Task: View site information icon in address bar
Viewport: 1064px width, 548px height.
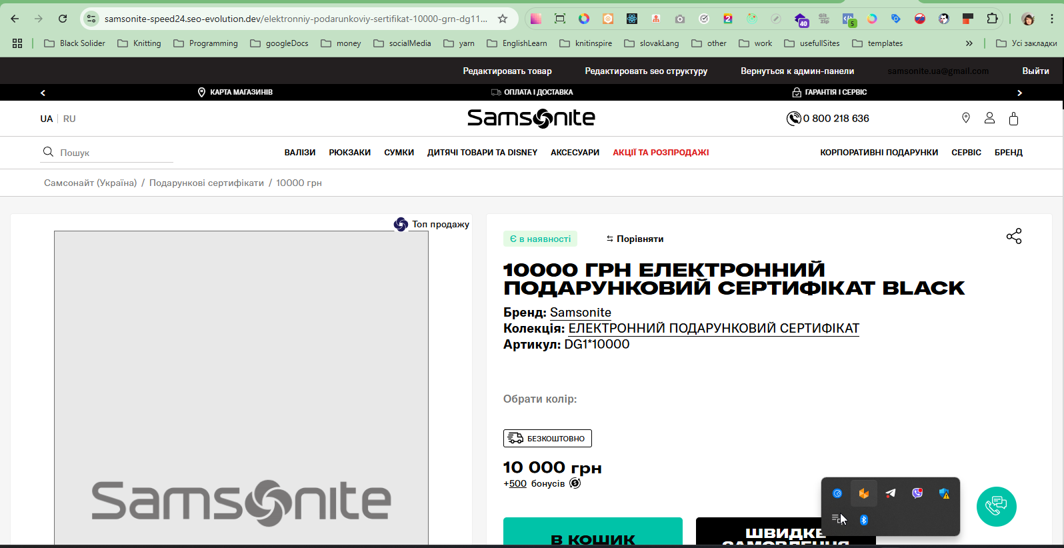Action: point(91,19)
